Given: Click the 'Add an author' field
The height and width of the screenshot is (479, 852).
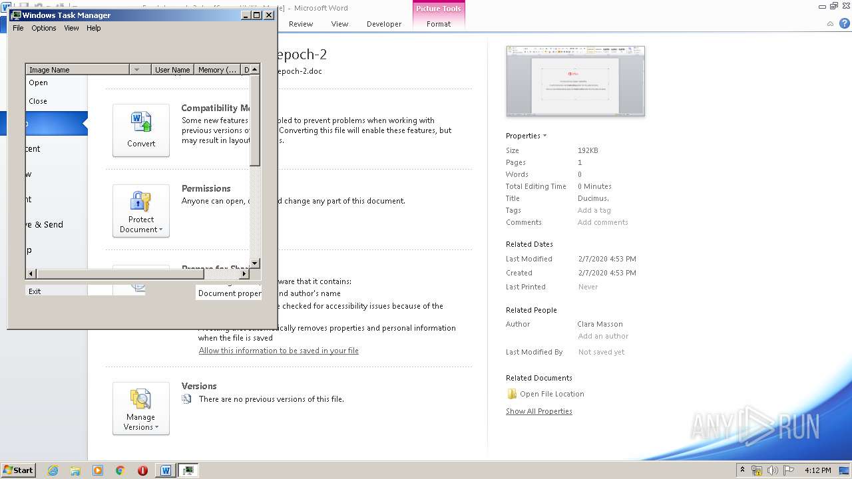Looking at the screenshot, I should tap(603, 336).
